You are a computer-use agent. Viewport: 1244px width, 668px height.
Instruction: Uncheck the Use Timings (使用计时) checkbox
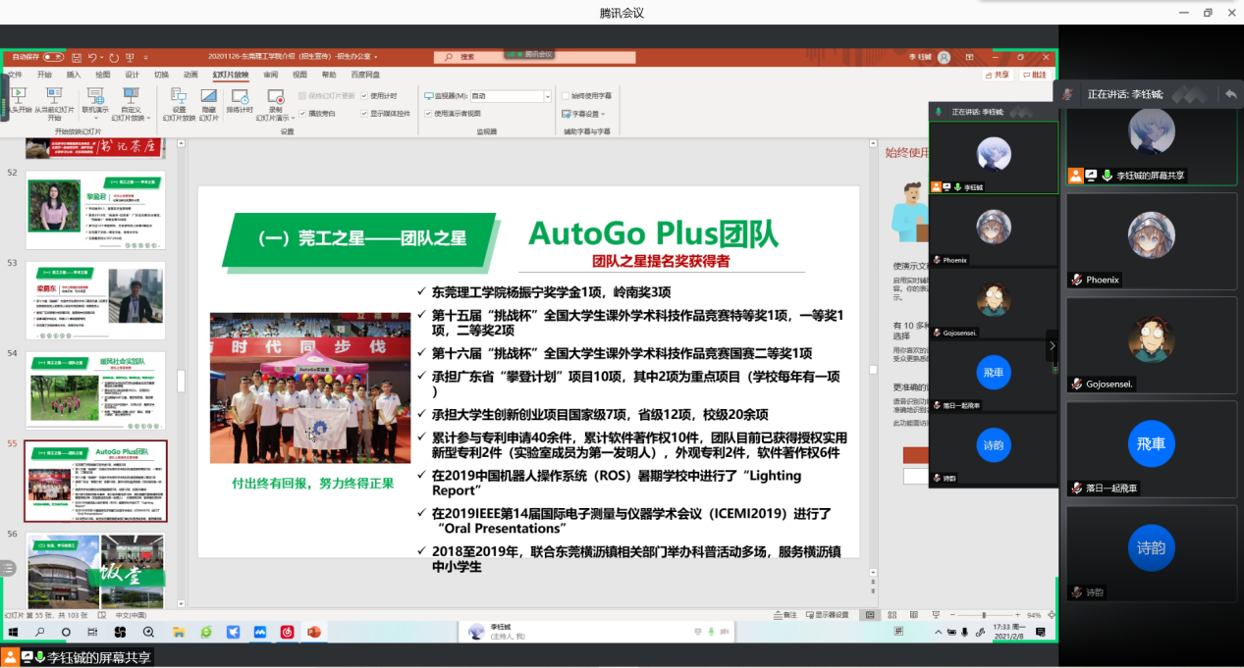point(365,96)
